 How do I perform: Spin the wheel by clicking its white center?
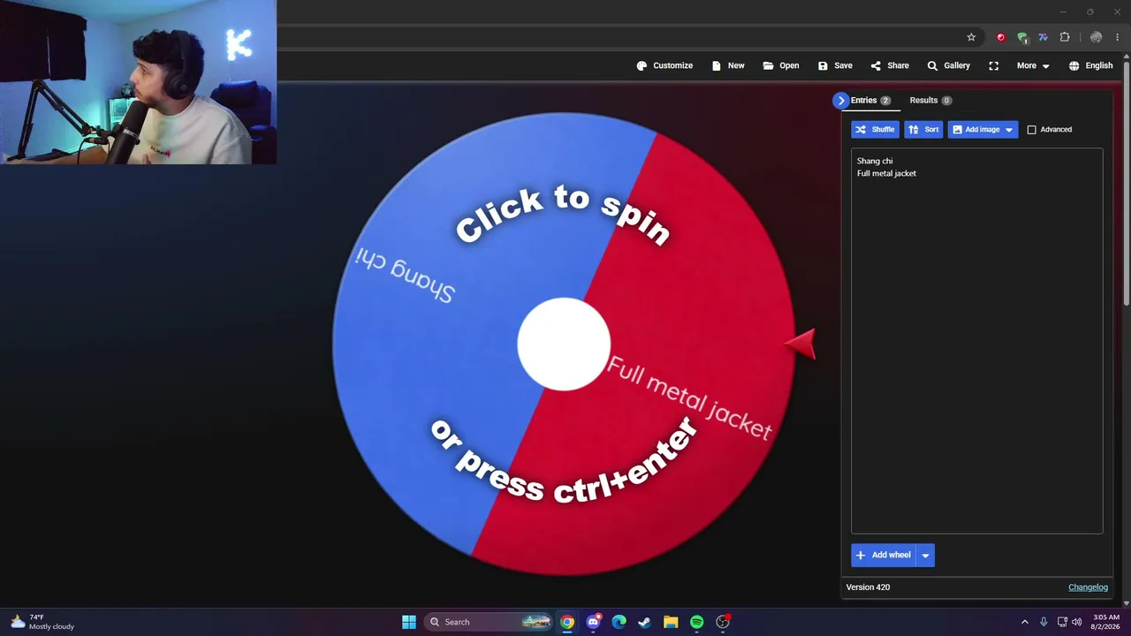click(563, 344)
